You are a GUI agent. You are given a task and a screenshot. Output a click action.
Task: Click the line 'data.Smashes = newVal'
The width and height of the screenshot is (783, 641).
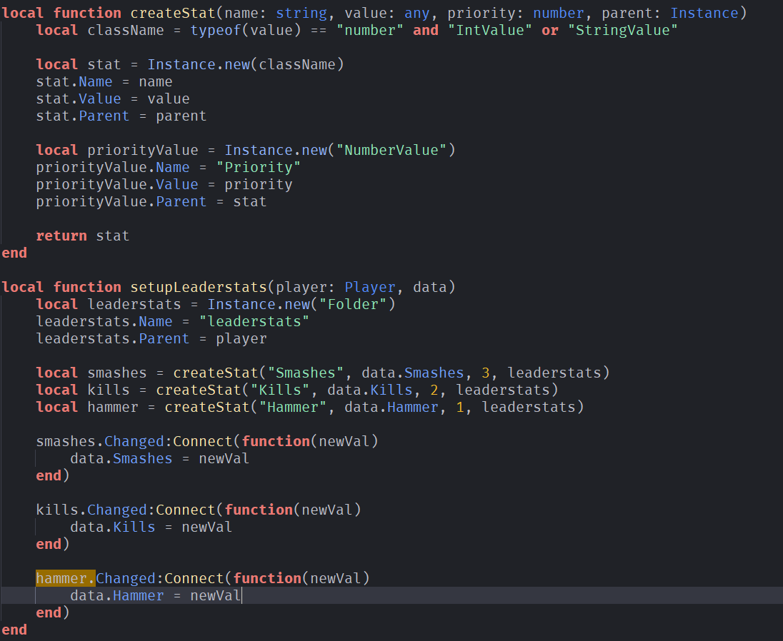[x=159, y=458]
